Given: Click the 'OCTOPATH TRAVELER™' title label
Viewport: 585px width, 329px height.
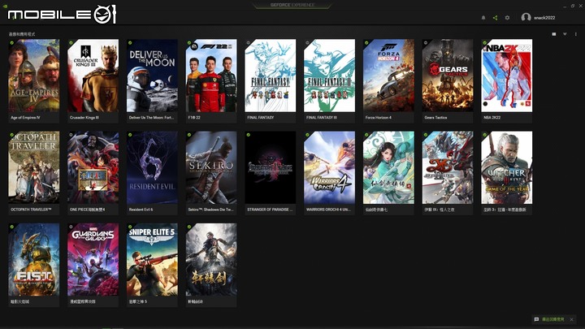Looking at the screenshot, I should [x=31, y=210].
